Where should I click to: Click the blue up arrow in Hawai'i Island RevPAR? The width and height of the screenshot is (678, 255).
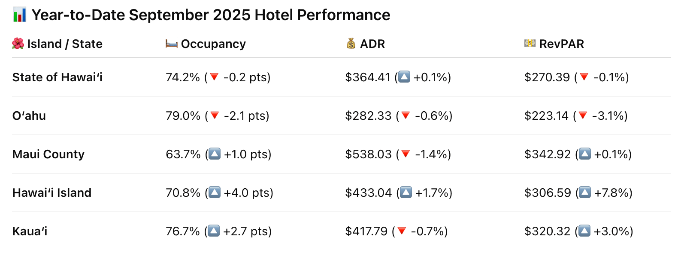click(x=585, y=193)
